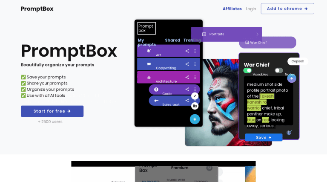This screenshot has height=182, width=327.
Task: Click the Save button on War Chief card
Action: click(x=264, y=138)
